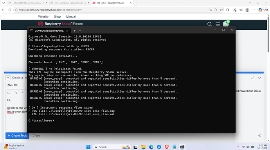Open Edge settings and more menu
The width and height of the screenshot is (270, 150).
pos(254,10)
